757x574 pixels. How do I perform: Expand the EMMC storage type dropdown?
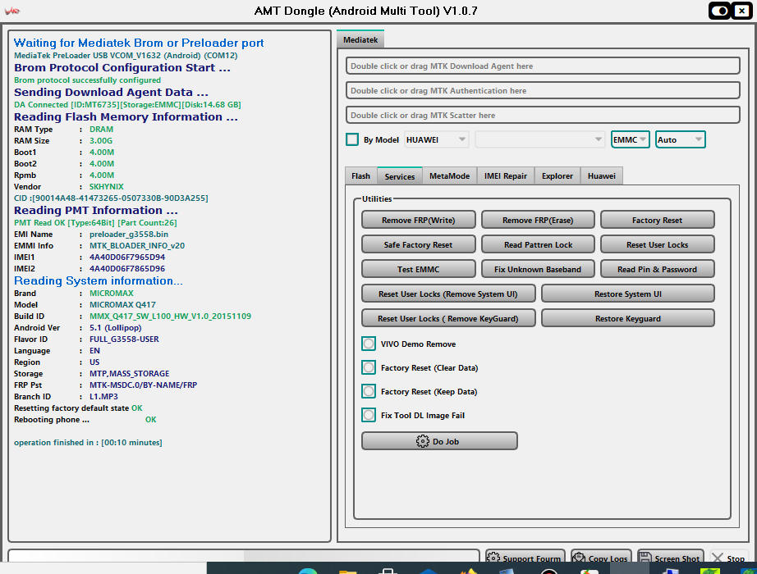coord(631,139)
